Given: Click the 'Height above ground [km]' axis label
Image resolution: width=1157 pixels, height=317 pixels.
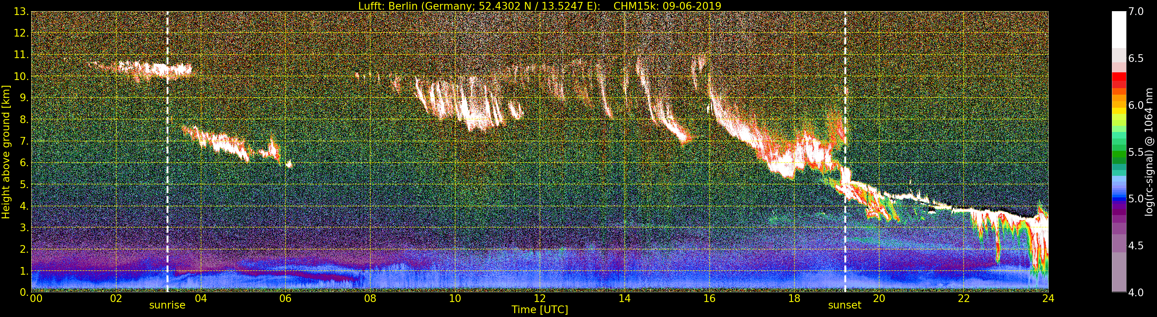Looking at the screenshot, I should [x=6, y=152].
